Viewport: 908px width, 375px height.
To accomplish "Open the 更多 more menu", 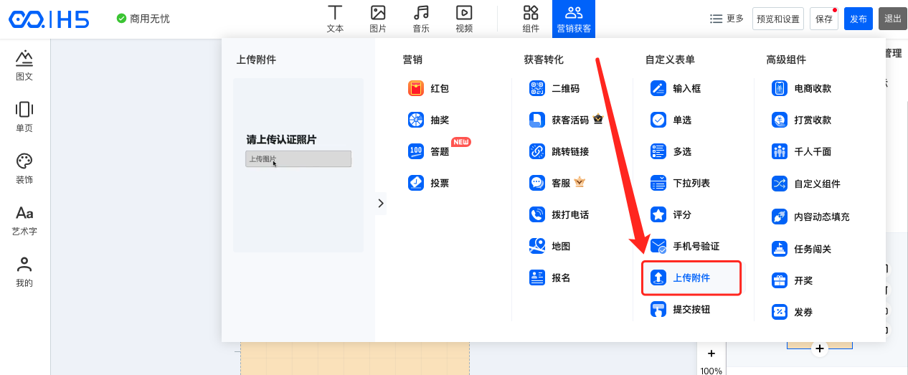I will pyautogui.click(x=727, y=19).
